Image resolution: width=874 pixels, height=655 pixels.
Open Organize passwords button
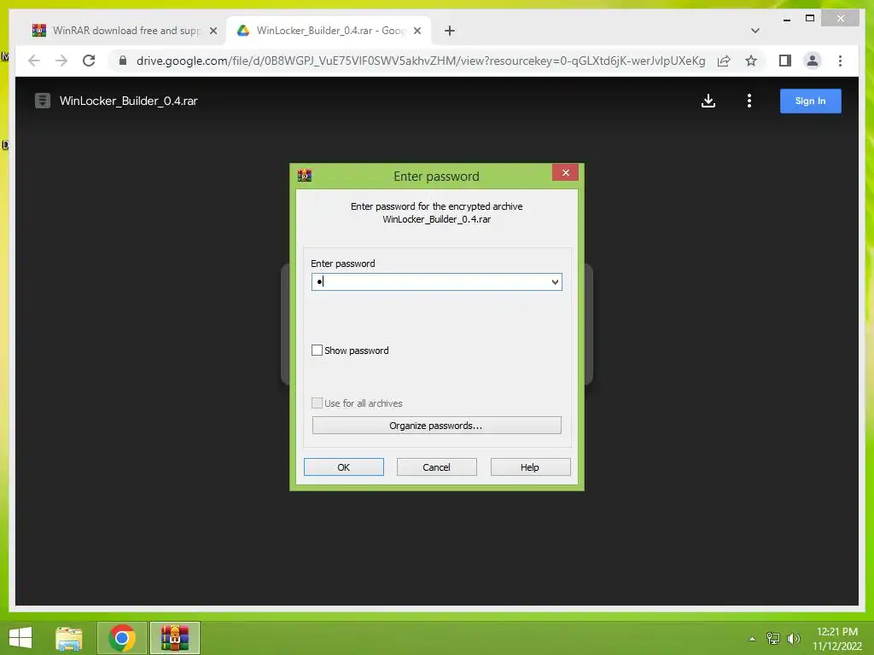pyautogui.click(x=436, y=426)
